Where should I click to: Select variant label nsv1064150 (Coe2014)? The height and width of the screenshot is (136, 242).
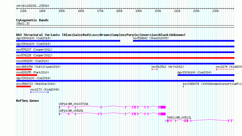33,61
